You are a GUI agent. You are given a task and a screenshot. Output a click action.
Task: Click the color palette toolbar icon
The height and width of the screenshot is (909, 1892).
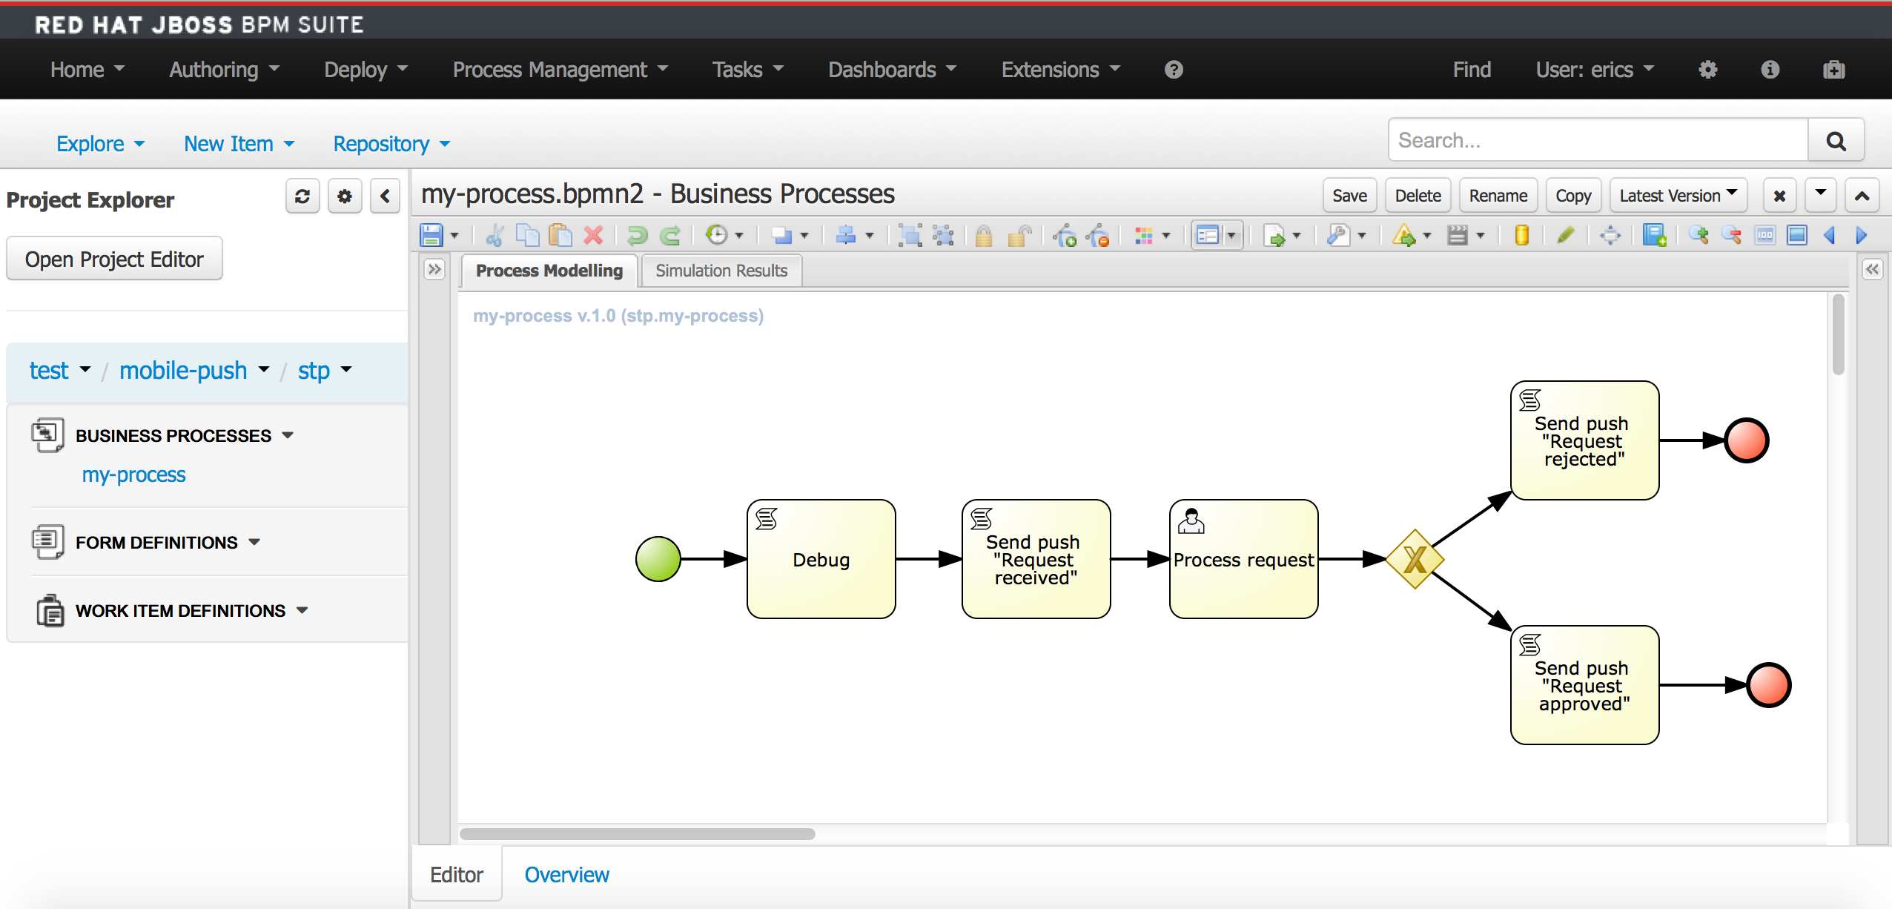(x=1143, y=236)
